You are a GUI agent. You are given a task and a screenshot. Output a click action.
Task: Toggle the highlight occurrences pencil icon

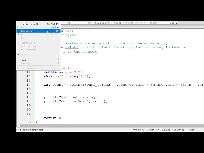(x=98, y=23)
